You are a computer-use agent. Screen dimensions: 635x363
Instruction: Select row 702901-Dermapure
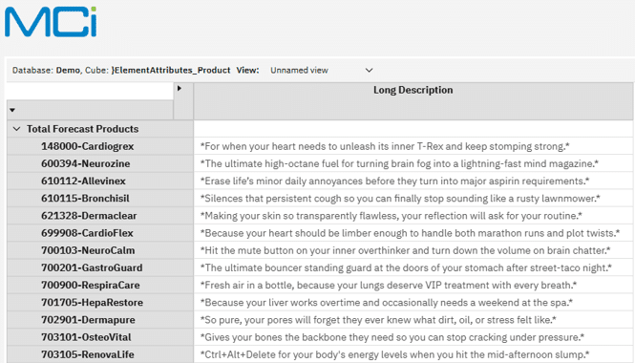click(100, 320)
